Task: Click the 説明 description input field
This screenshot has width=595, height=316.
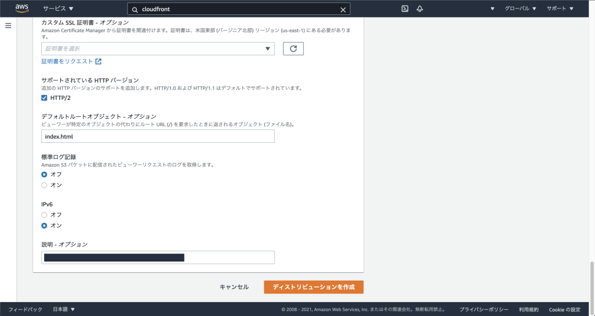Action: point(158,257)
